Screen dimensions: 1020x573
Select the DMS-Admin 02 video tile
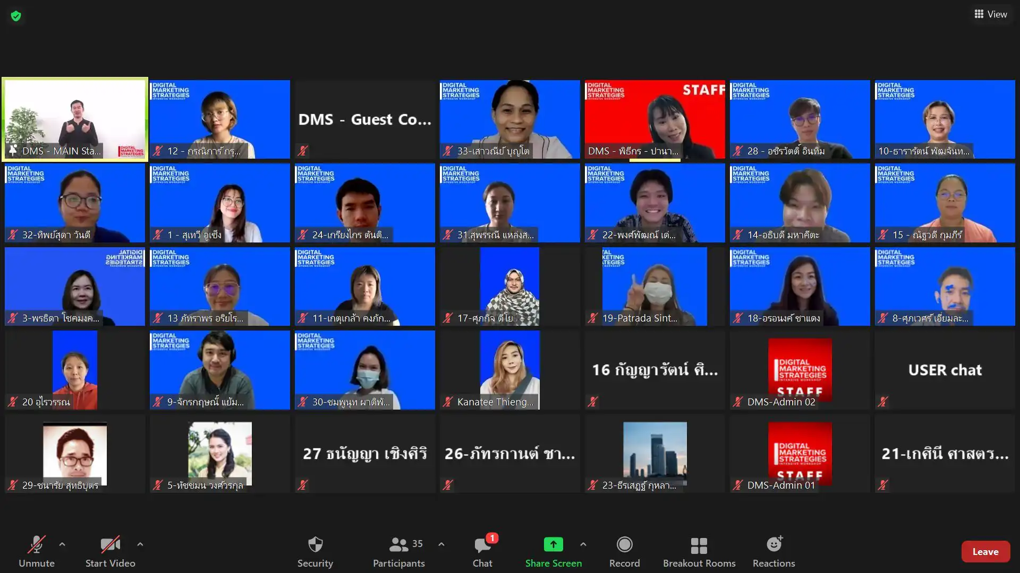click(x=800, y=370)
